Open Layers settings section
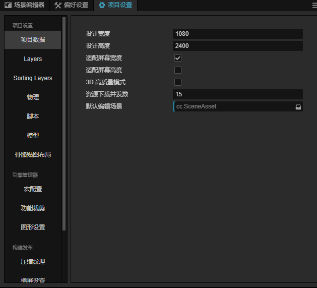 click(x=33, y=59)
